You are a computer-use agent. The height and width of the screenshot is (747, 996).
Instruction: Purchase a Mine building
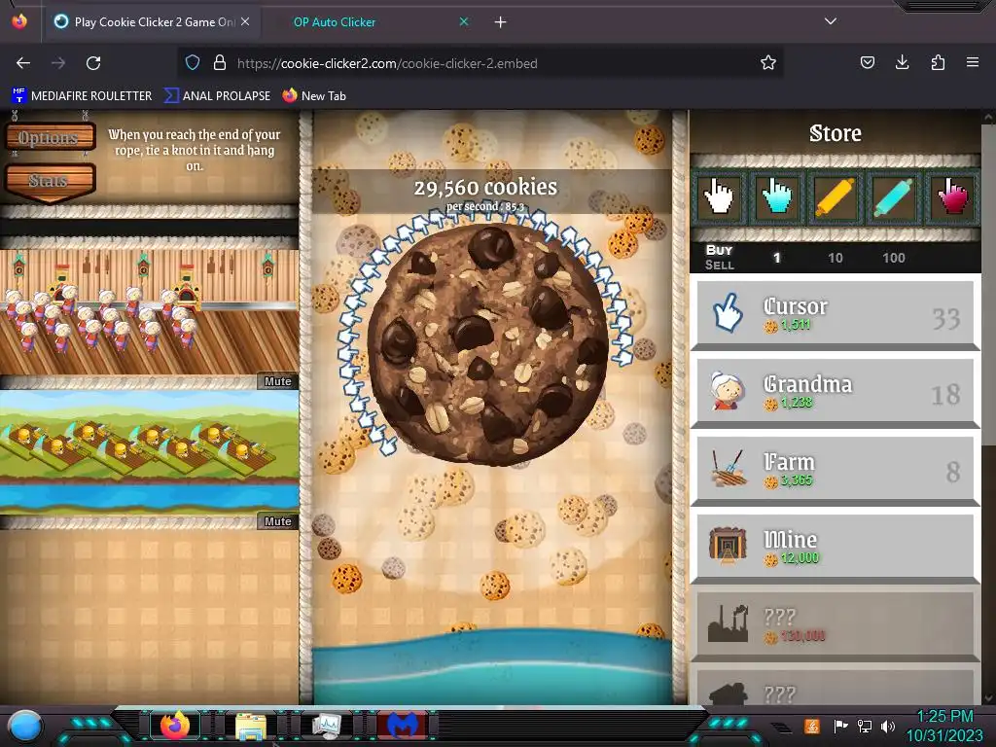coord(836,549)
